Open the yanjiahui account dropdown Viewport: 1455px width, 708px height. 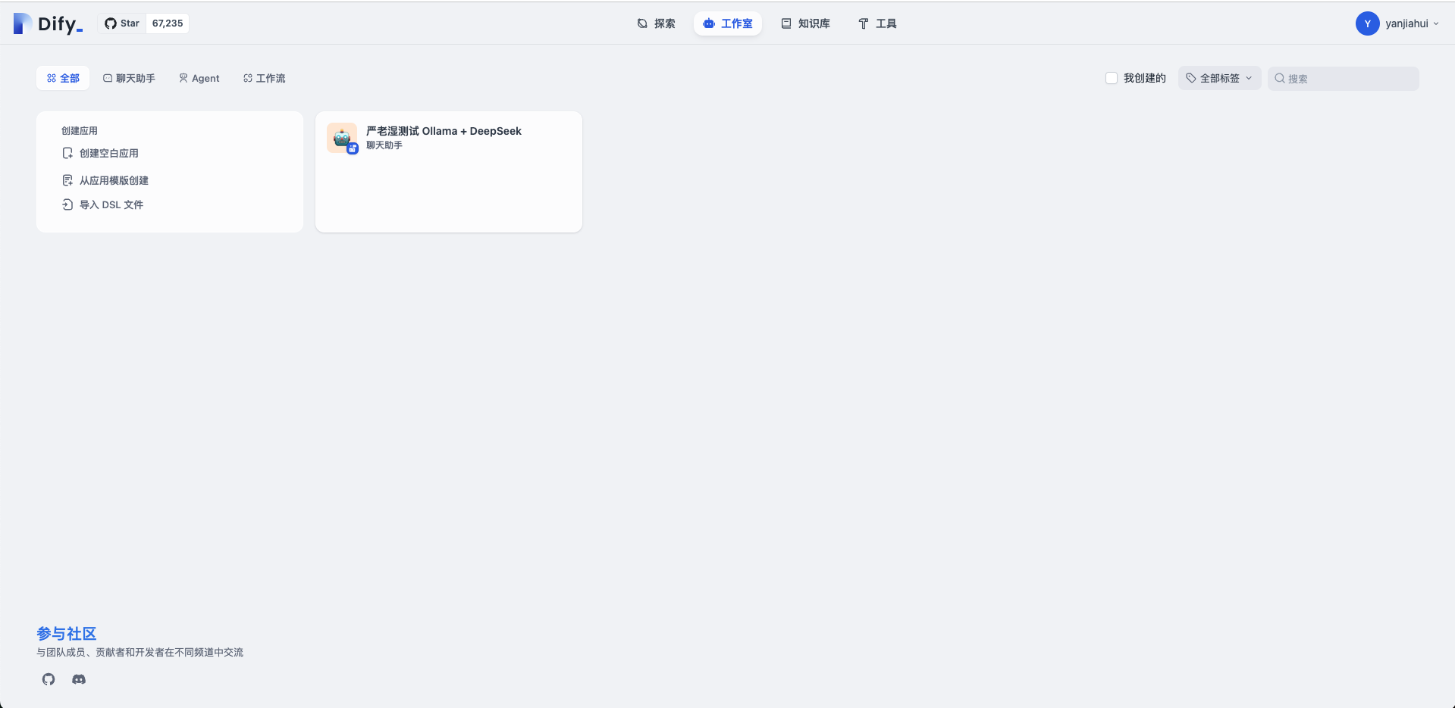tap(1411, 23)
